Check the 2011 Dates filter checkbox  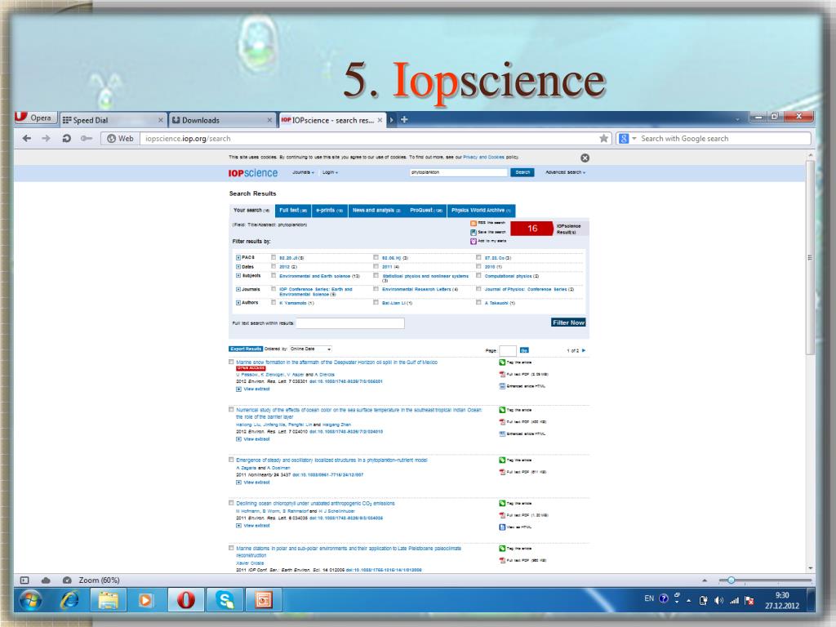376,267
